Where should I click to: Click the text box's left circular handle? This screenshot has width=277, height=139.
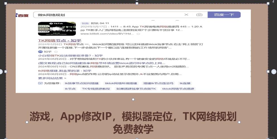pos(27,122)
